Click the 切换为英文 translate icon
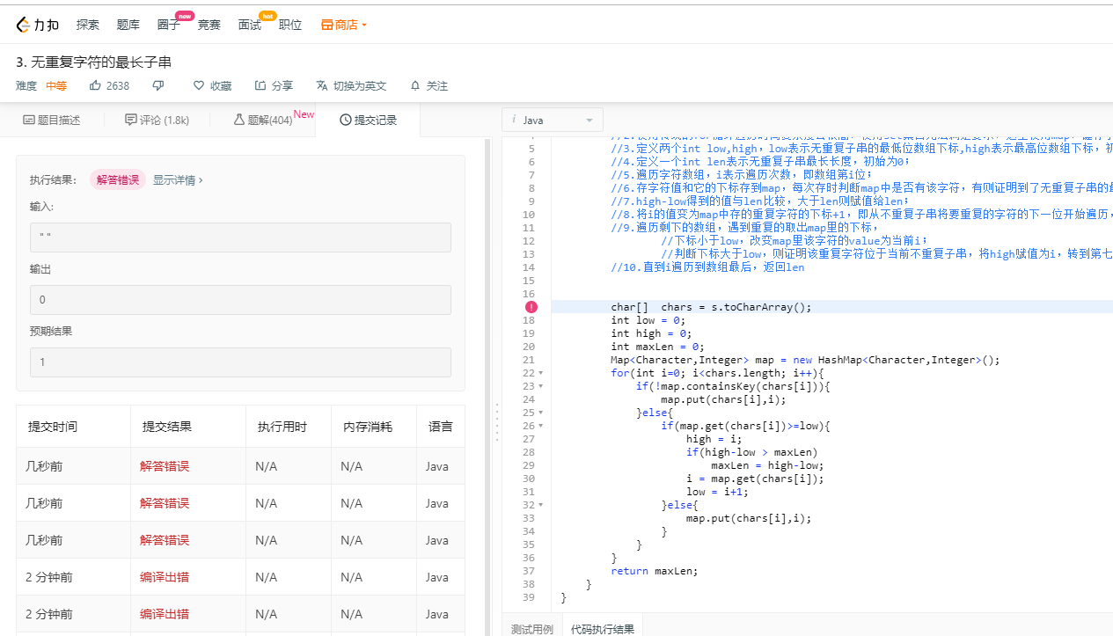Image resolution: width=1113 pixels, height=636 pixels. coord(322,85)
